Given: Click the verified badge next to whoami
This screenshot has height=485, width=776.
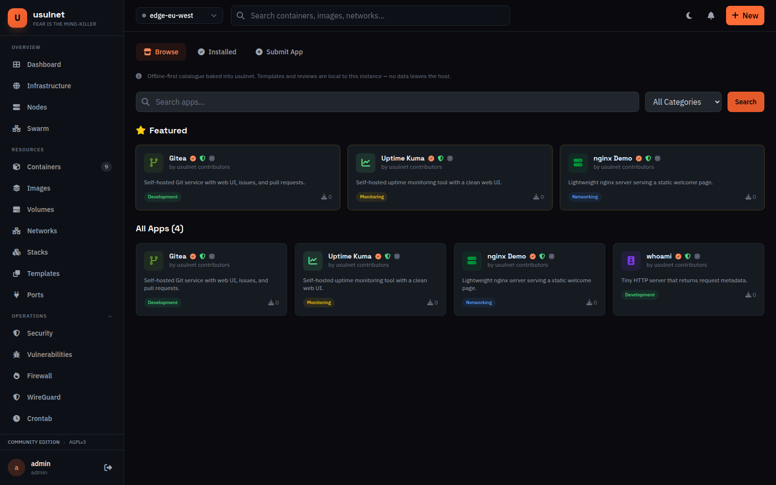Looking at the screenshot, I should click(679, 257).
